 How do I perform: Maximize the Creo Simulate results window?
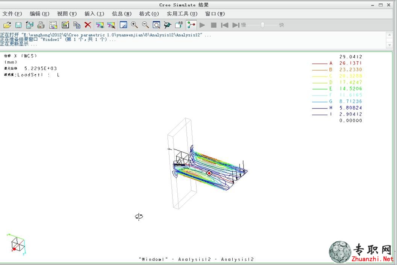380,5
